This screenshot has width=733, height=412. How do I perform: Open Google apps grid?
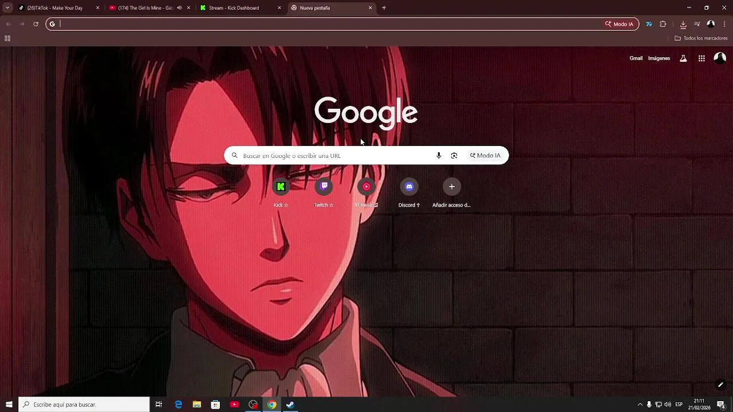click(702, 58)
